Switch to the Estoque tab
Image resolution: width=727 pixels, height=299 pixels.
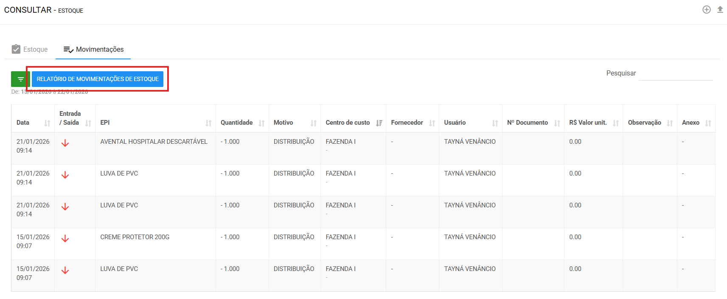pyautogui.click(x=30, y=49)
